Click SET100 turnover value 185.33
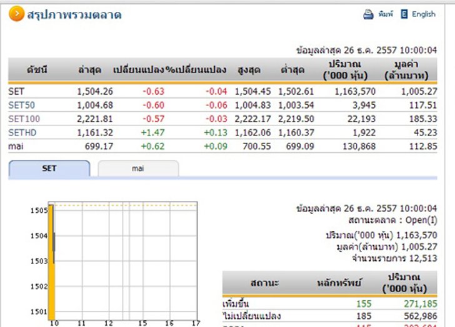 coord(423,119)
